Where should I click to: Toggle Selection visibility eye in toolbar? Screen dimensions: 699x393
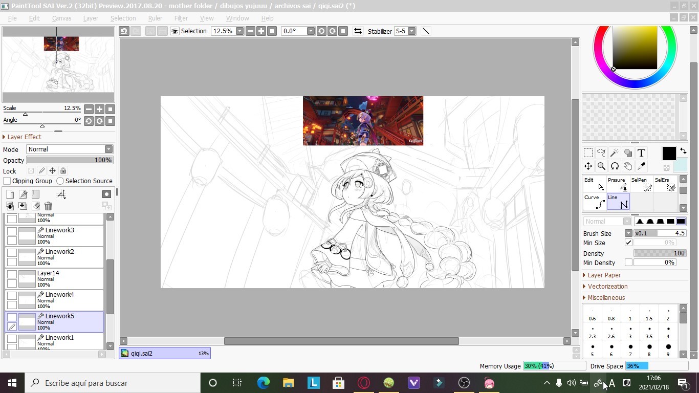(174, 31)
